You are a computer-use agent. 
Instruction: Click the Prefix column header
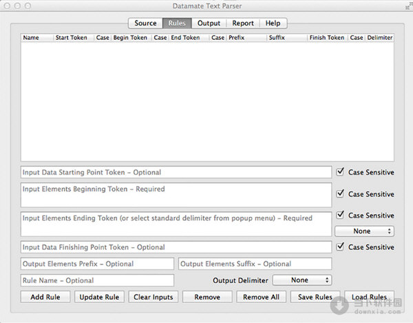246,38
